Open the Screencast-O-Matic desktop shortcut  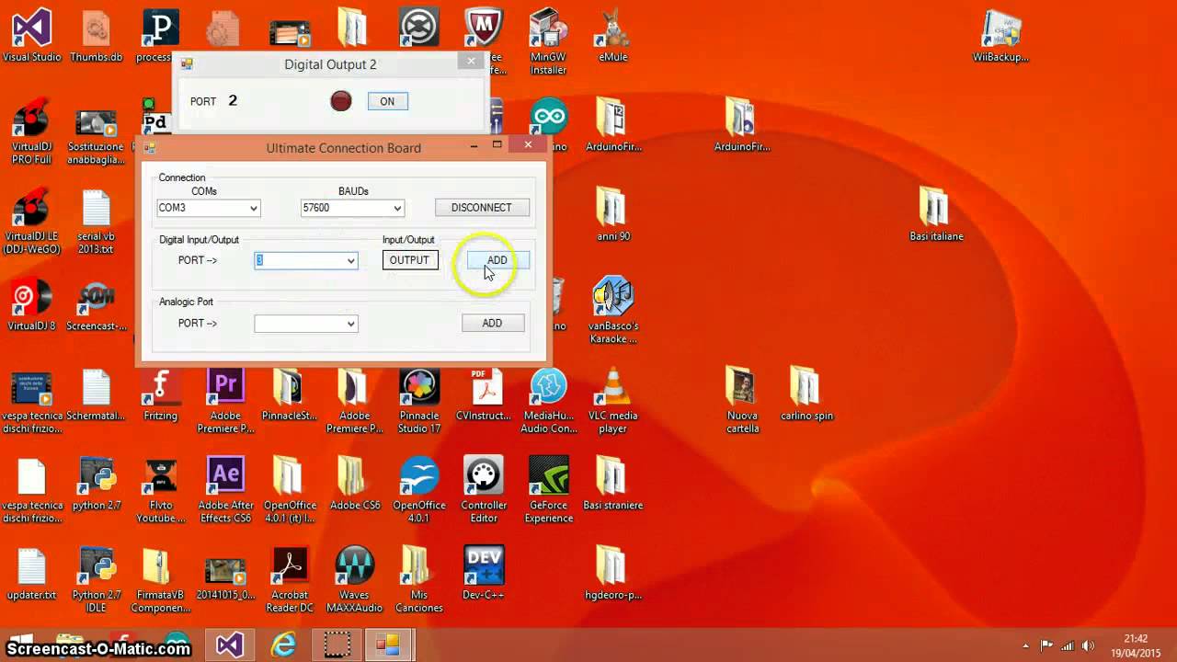click(x=97, y=305)
